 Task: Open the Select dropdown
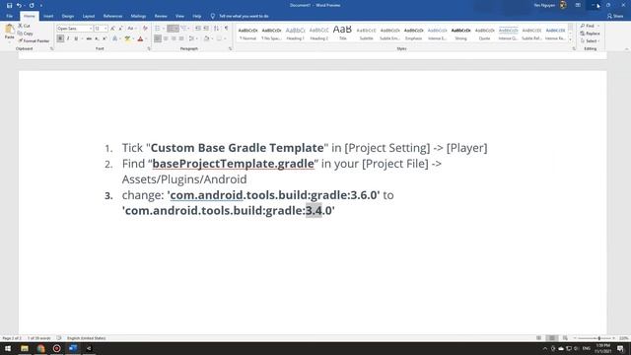click(590, 41)
